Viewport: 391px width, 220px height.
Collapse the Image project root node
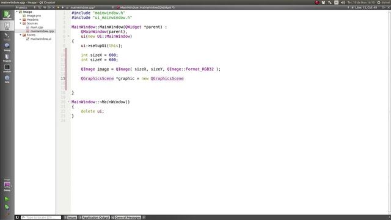(17, 12)
